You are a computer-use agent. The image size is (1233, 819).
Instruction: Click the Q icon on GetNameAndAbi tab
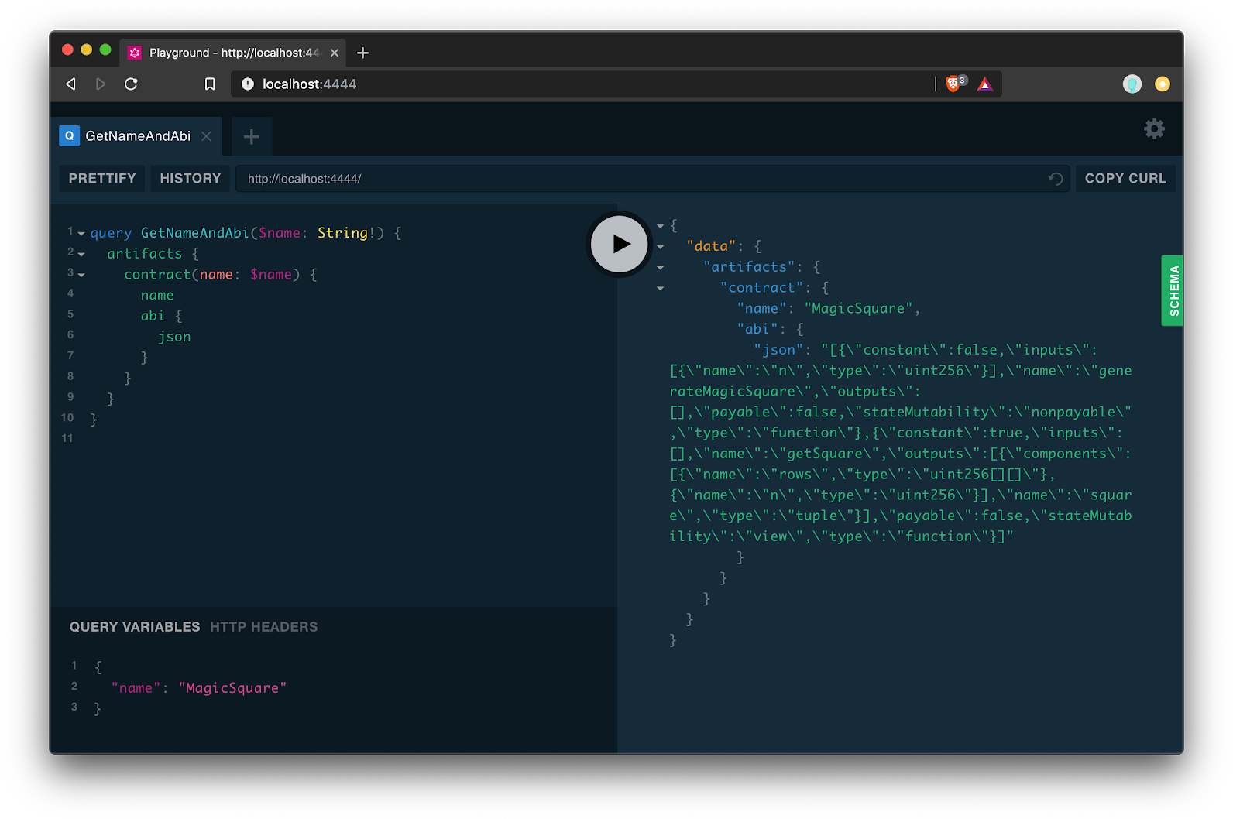[70, 135]
